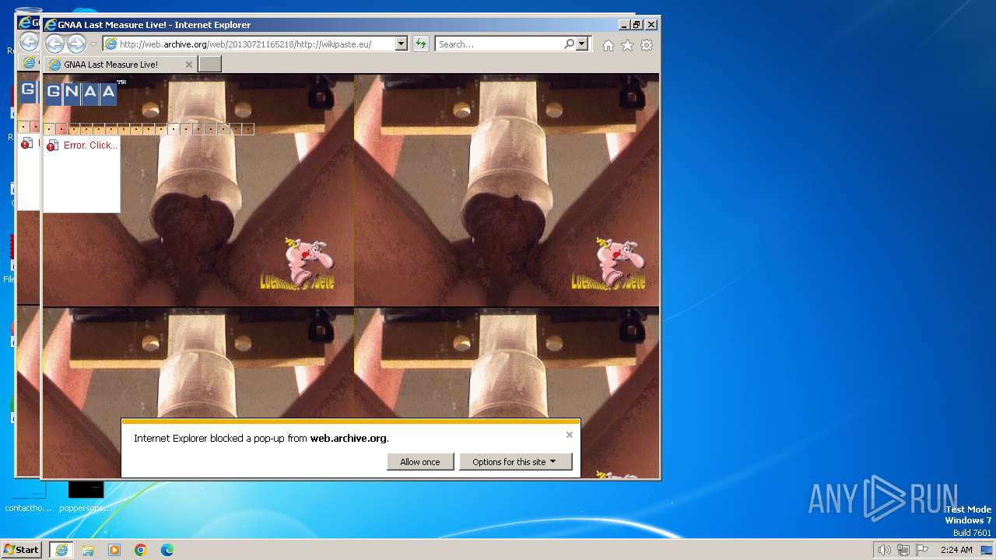Viewport: 996px width, 560px height.
Task: Dismiss the pop-up blocked notification bar
Action: coord(570,435)
